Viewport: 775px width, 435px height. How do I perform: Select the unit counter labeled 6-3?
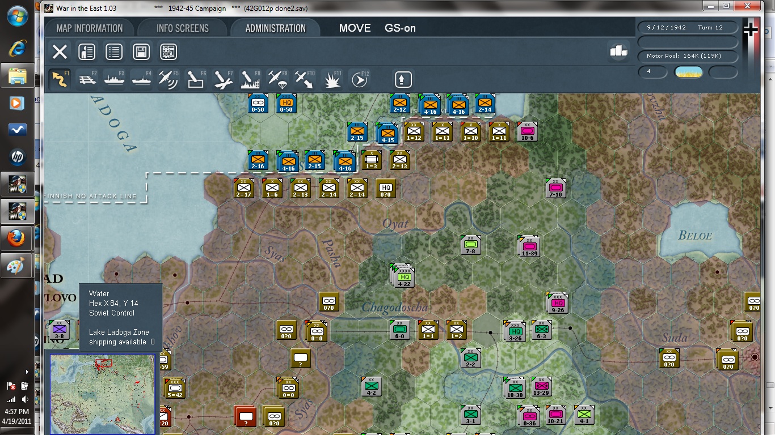click(x=542, y=330)
